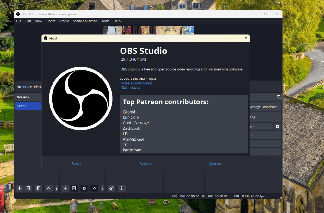Follow the Get Involved link
This screenshot has height=213, width=324.
tap(131, 88)
